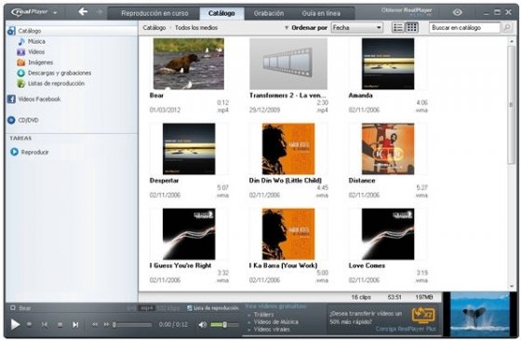Image resolution: width=521 pixels, height=340 pixels.
Task: Click the Ver vídeos gratuitos heading
Action: pyautogui.click(x=275, y=306)
